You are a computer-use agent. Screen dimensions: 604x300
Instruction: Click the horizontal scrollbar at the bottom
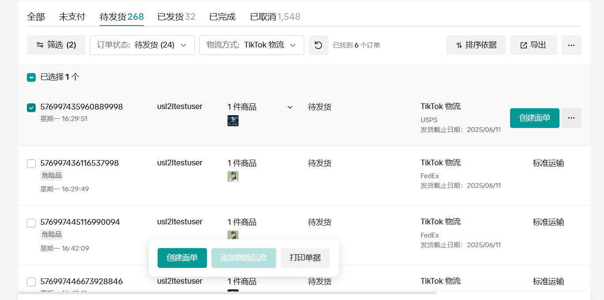[227, 293]
